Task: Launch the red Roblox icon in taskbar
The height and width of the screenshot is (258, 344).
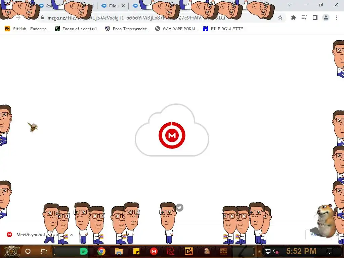Action: (171, 251)
